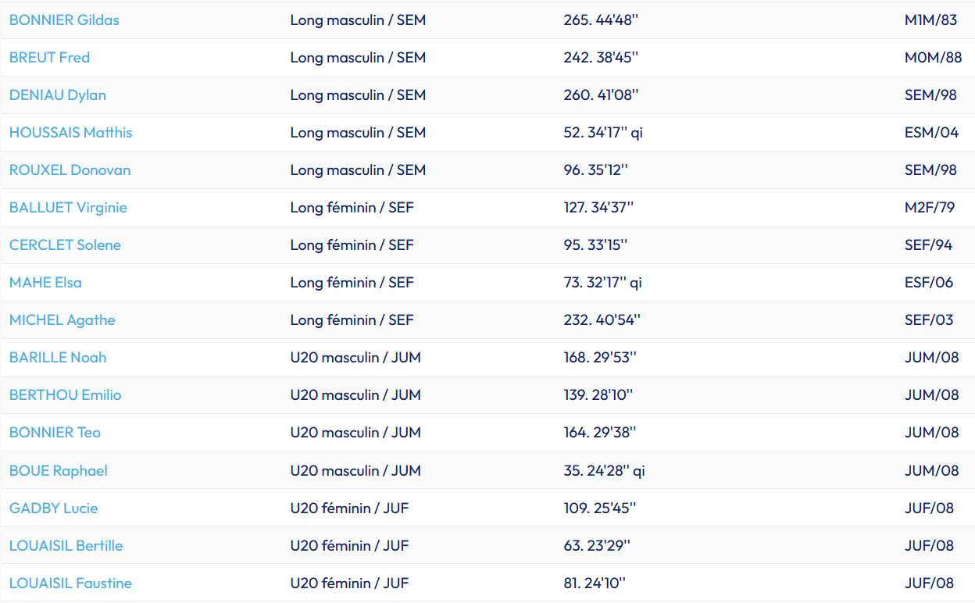Select MAHE Elsa name link
The height and width of the screenshot is (603, 975).
tap(45, 283)
